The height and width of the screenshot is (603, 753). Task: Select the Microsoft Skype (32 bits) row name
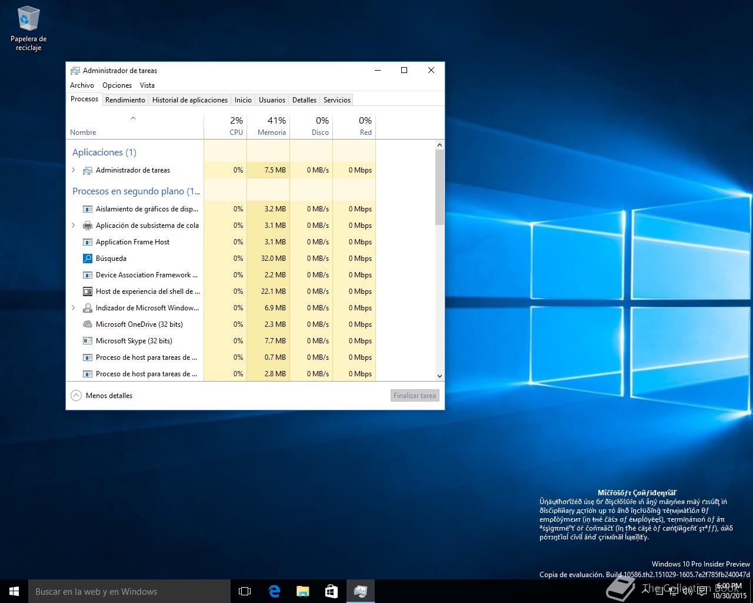tap(134, 341)
